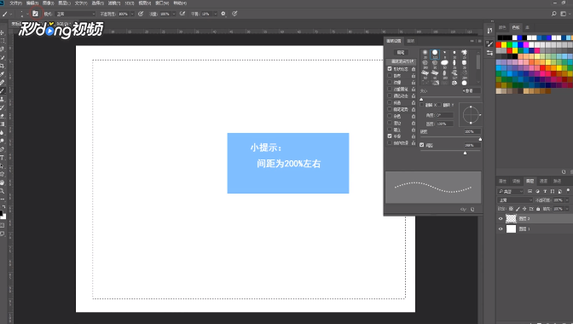Select the Gradient tool
The width and height of the screenshot is (573, 324).
(3, 124)
